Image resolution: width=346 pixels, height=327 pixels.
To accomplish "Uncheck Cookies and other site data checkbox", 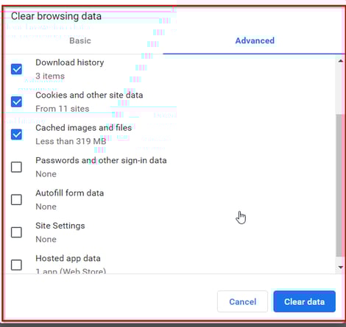I will (16, 101).
